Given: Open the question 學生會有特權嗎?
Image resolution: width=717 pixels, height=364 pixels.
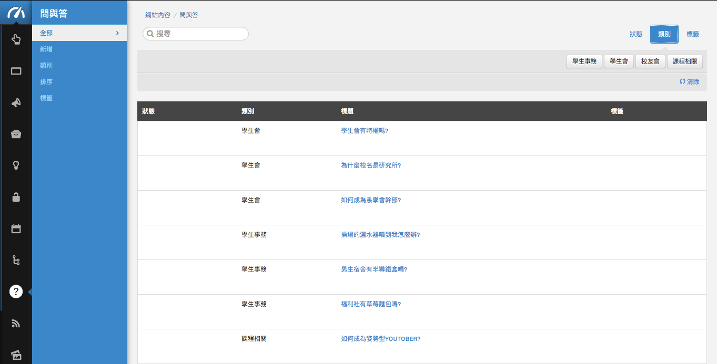Looking at the screenshot, I should (x=365, y=131).
